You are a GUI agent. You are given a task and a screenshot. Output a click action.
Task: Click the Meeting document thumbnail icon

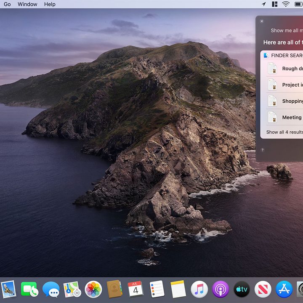[272, 117]
